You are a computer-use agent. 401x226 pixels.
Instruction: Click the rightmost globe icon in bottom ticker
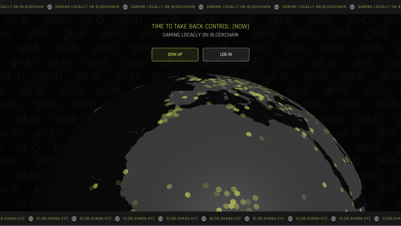(x=377, y=219)
